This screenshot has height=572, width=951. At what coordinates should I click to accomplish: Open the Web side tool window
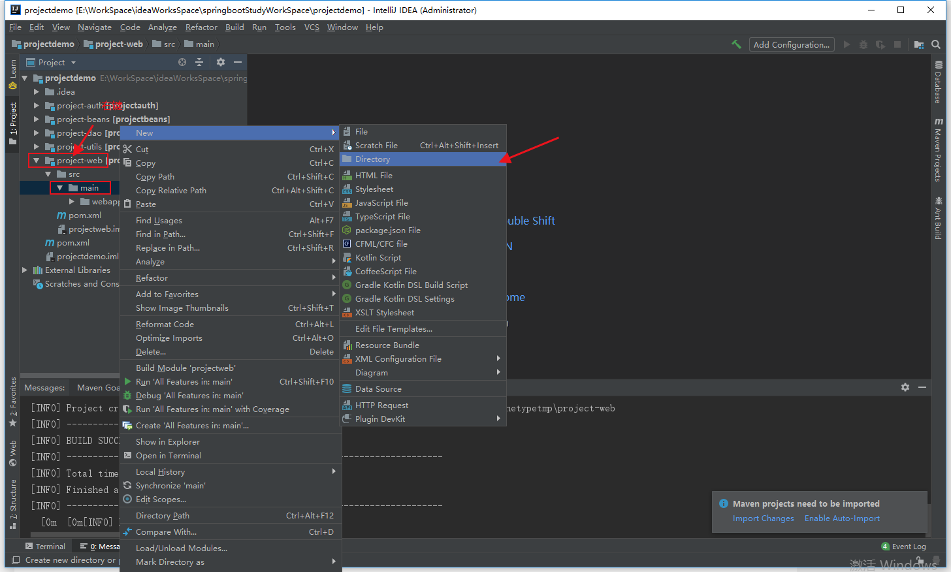12,454
